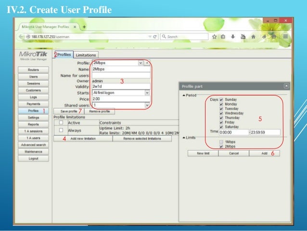Toggle the 2Mbps limit checkbox

coord(221,147)
